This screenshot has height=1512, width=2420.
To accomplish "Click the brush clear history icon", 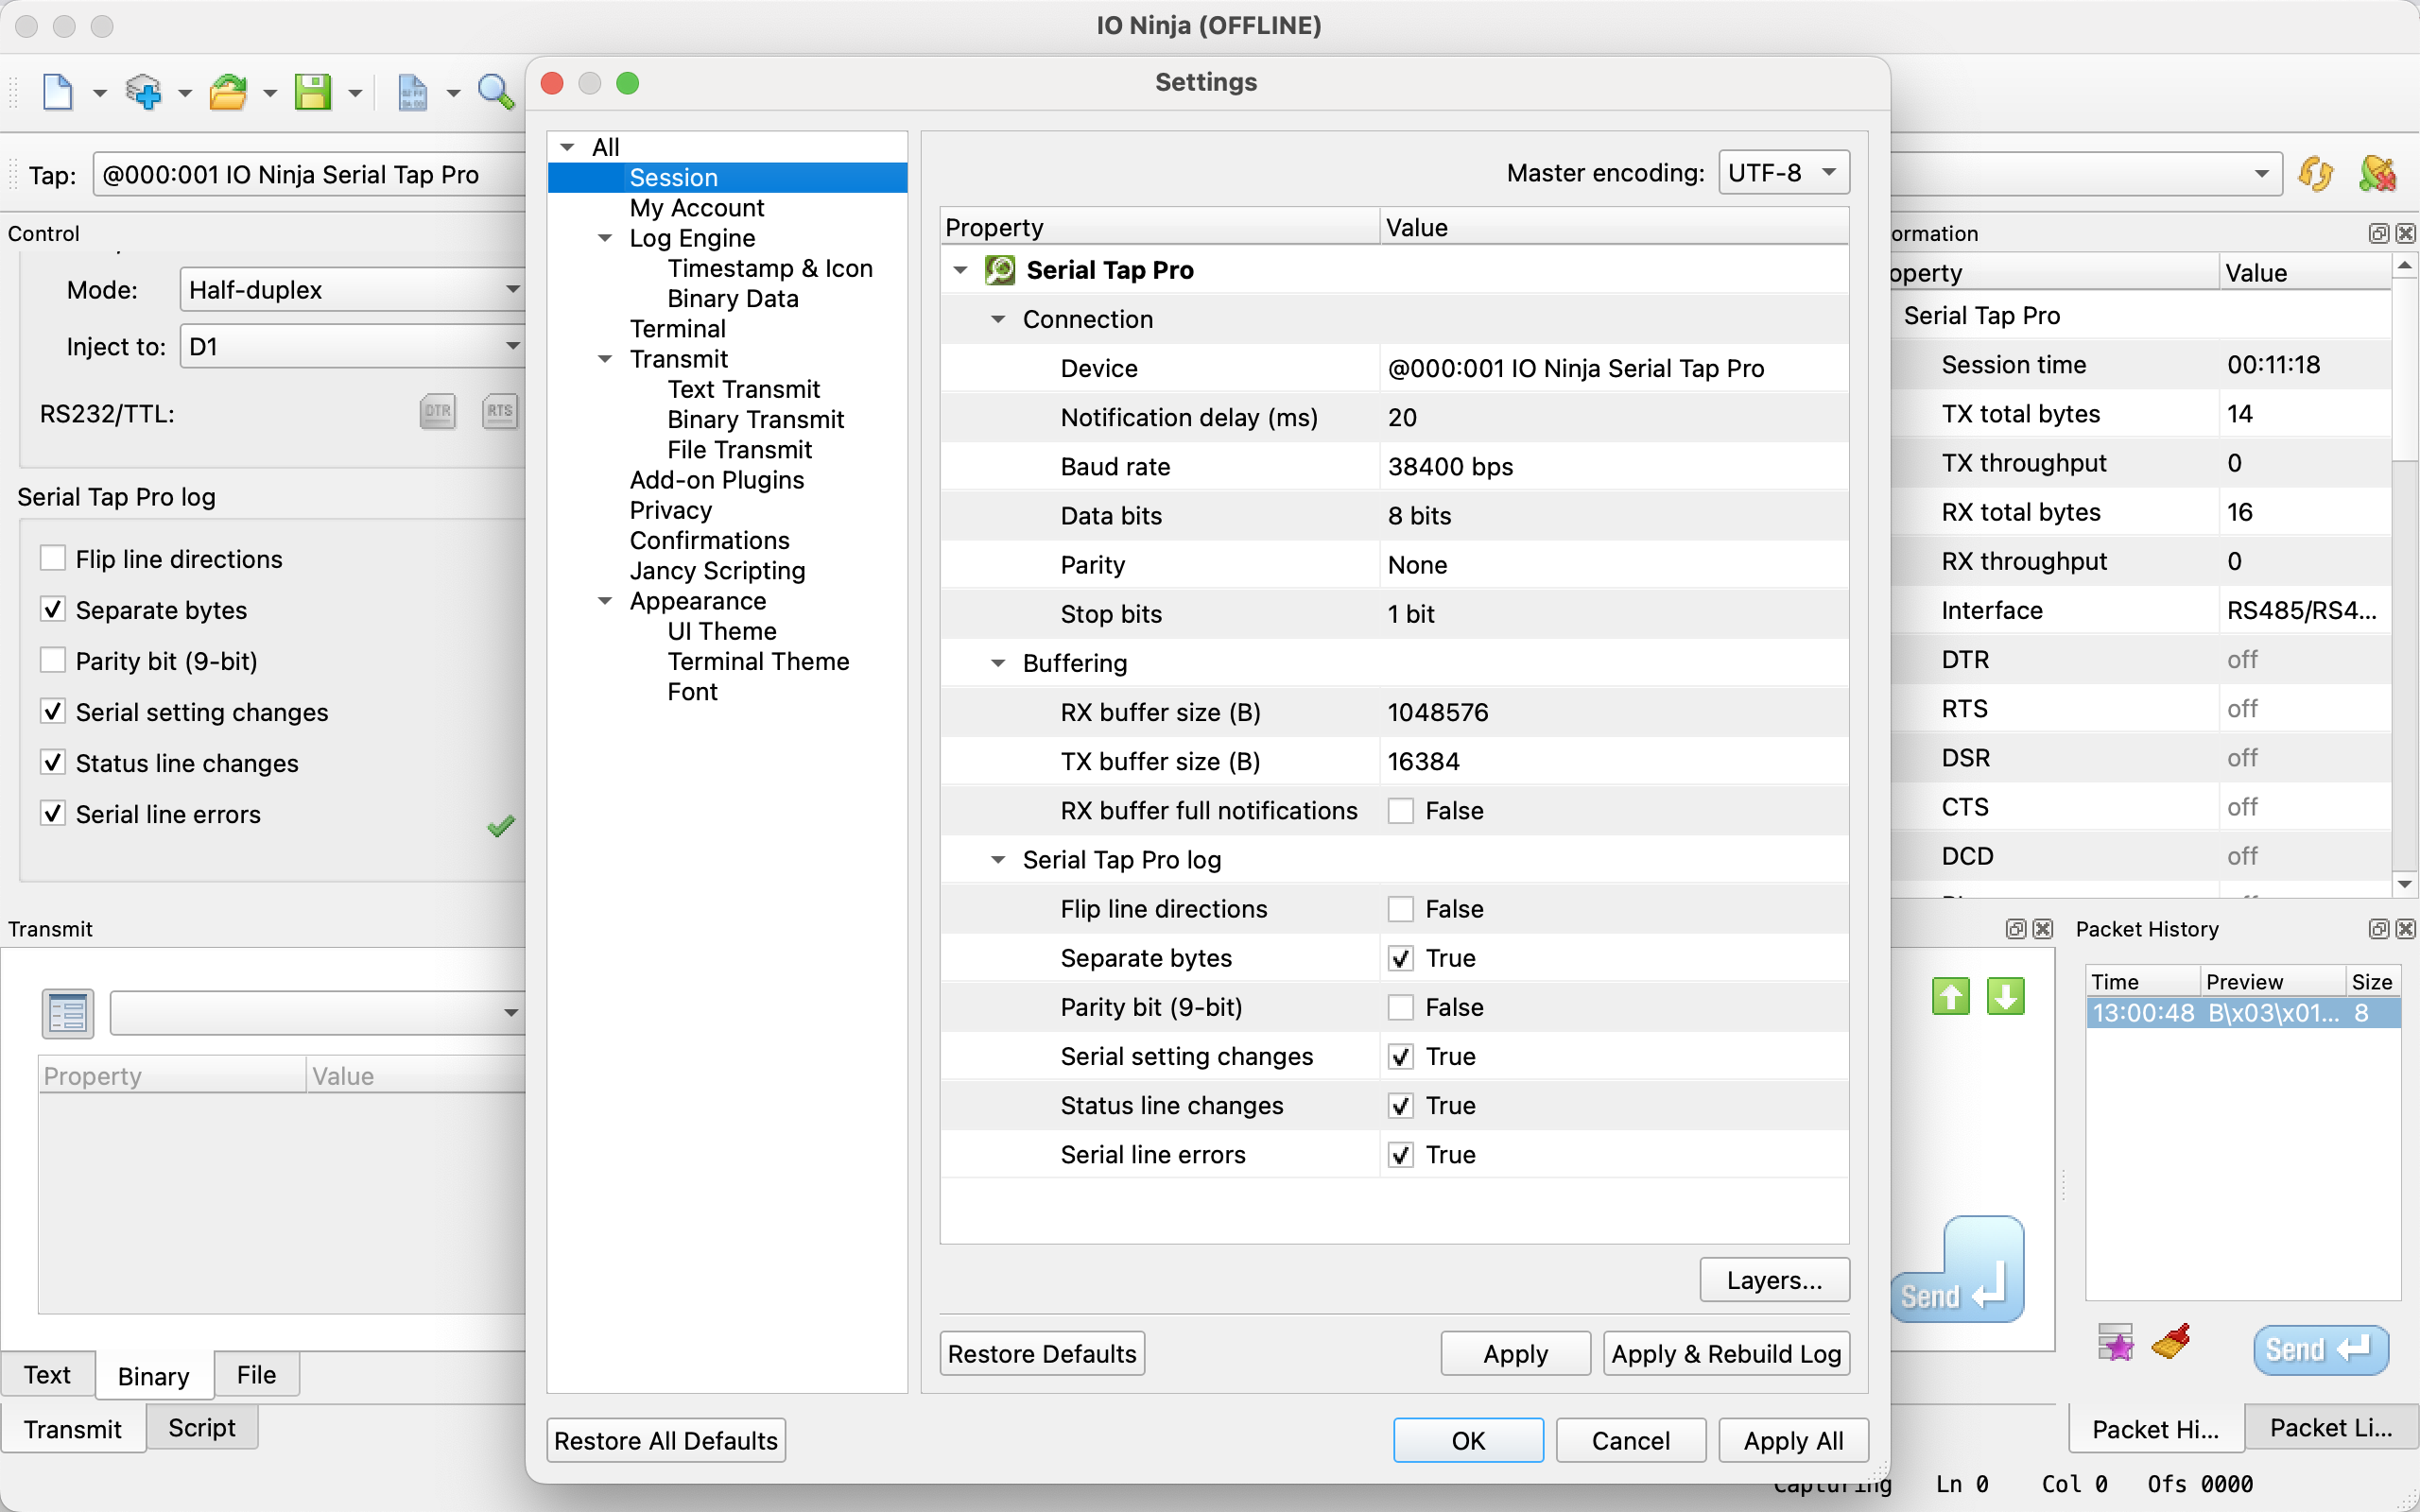I will 2171,1342.
